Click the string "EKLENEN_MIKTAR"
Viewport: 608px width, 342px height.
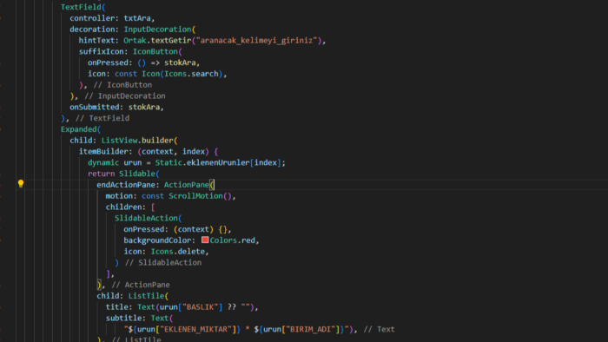click(195, 329)
